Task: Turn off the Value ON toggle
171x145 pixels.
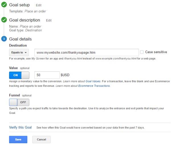Action: tap(19, 75)
